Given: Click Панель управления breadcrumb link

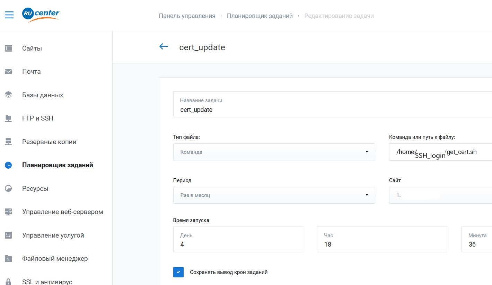Looking at the screenshot, I should tap(187, 16).
